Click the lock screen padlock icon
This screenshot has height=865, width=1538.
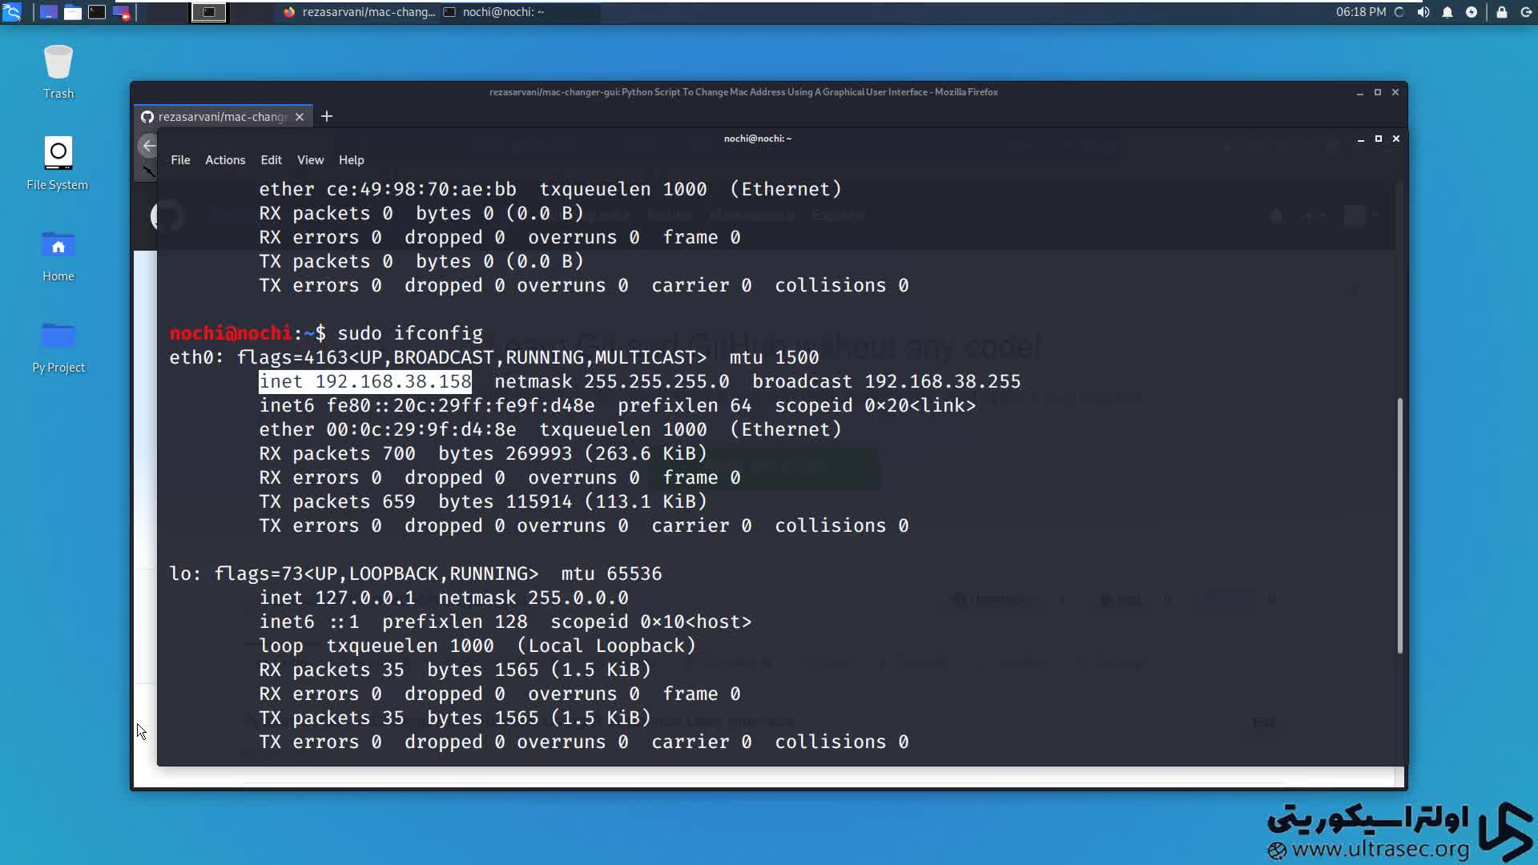(1502, 12)
